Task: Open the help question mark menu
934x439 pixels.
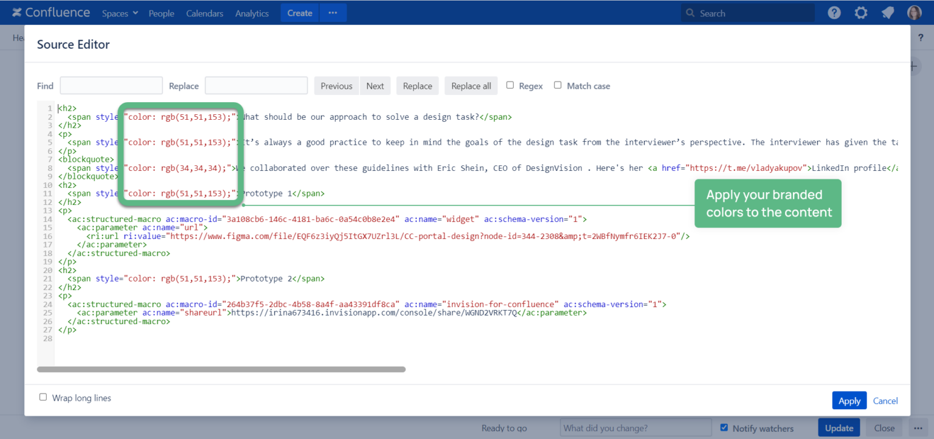Action: click(x=834, y=12)
